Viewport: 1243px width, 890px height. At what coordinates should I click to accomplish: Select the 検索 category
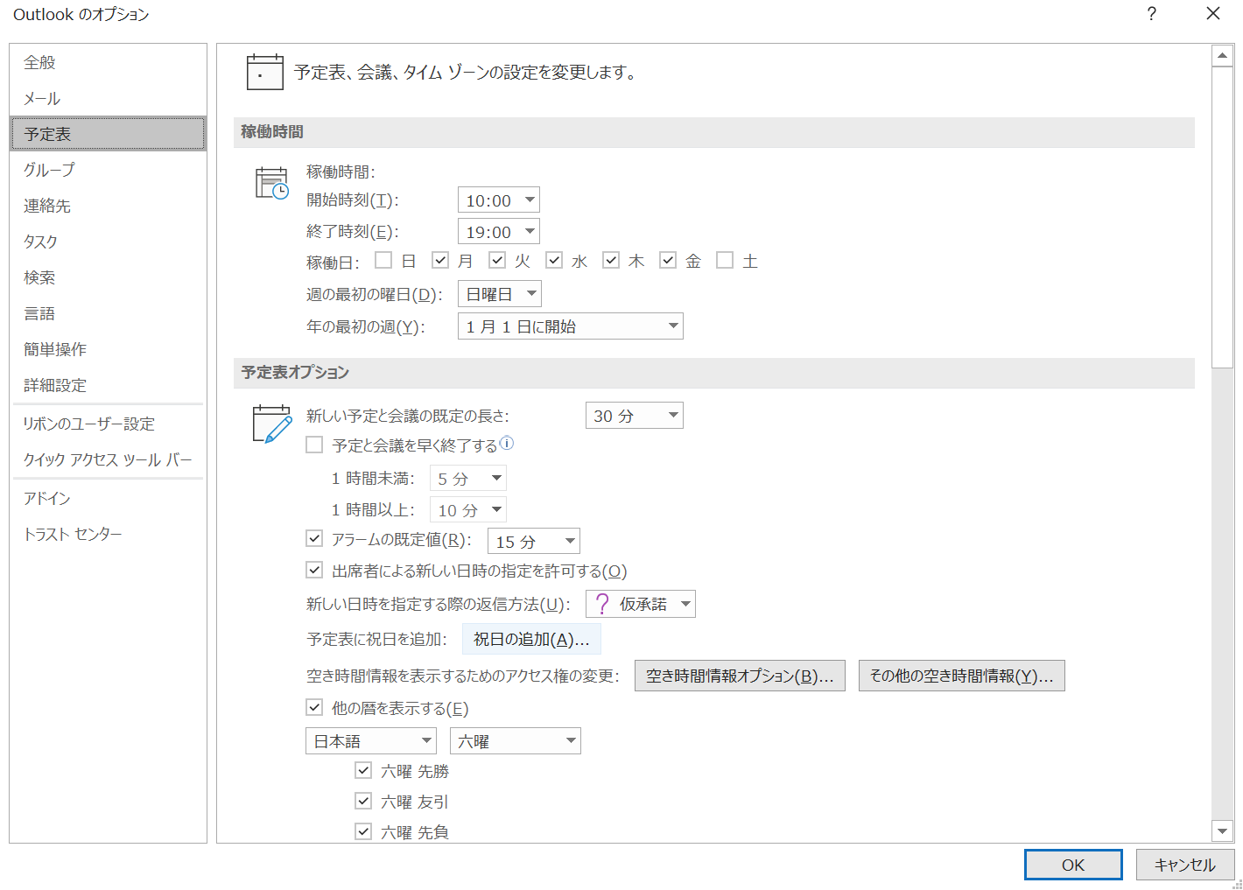tap(109, 277)
